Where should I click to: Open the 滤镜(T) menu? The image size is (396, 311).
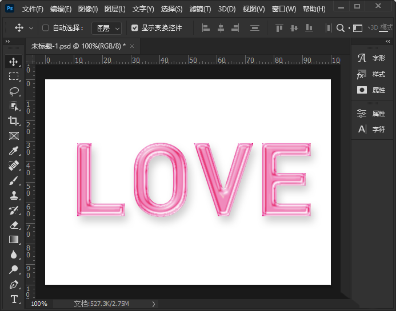[x=200, y=9]
